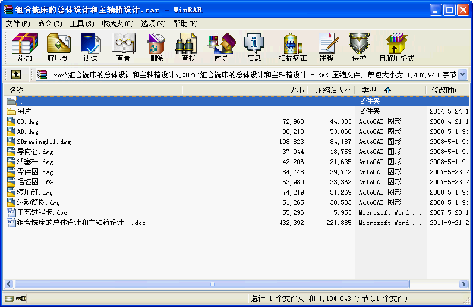473x307 pixels.
Task: Show archive 信息 (Info) icon
Action: [254, 47]
